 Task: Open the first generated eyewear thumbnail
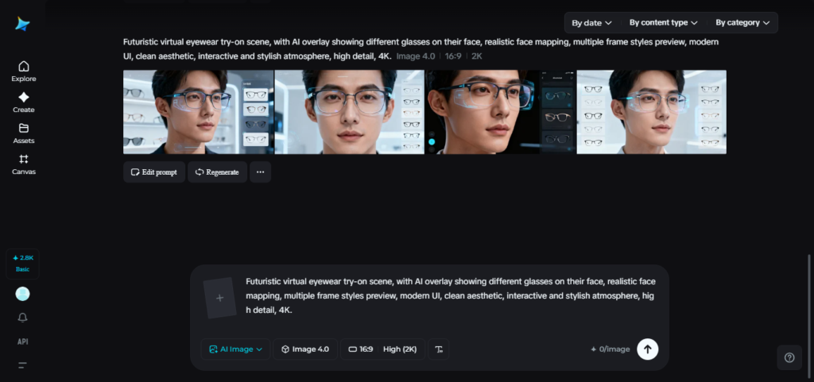click(x=198, y=112)
